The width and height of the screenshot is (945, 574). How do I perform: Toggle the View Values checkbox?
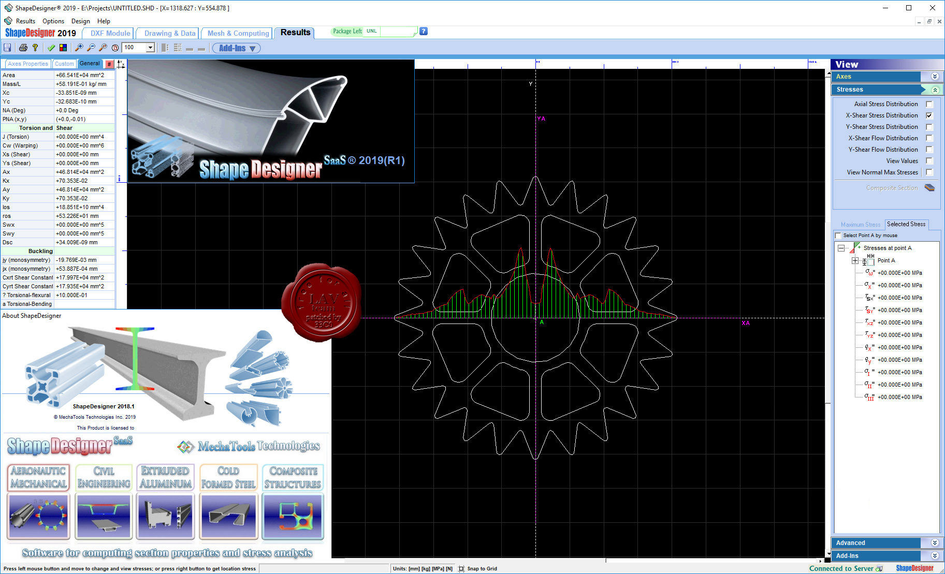(929, 161)
